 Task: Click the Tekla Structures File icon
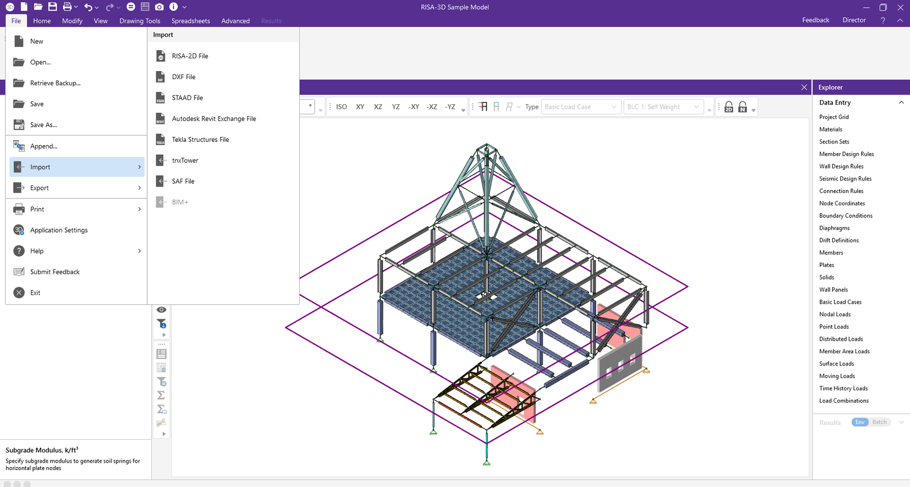[160, 139]
